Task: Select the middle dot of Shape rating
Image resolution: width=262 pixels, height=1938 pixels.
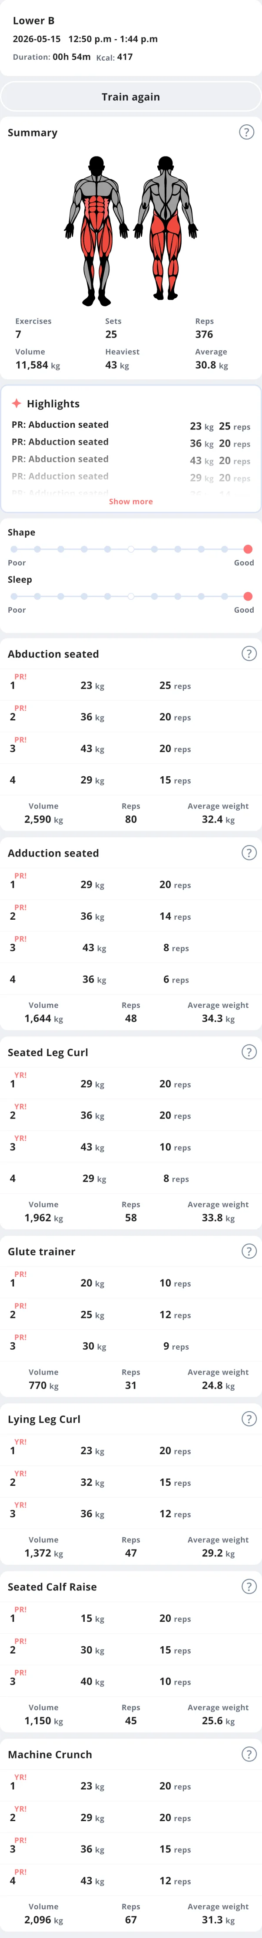Action: tap(131, 549)
